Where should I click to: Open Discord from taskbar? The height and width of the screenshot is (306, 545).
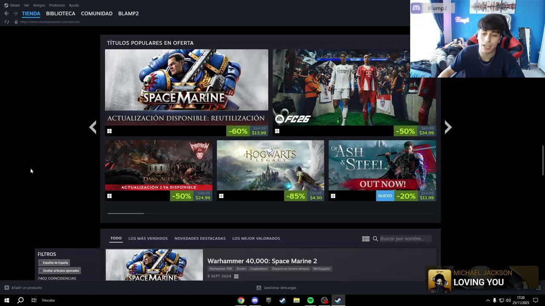255,300
